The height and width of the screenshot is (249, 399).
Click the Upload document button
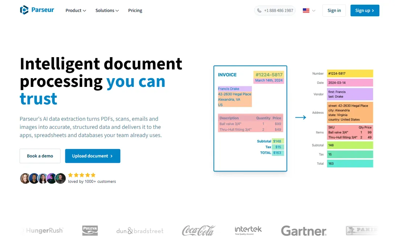92,156
